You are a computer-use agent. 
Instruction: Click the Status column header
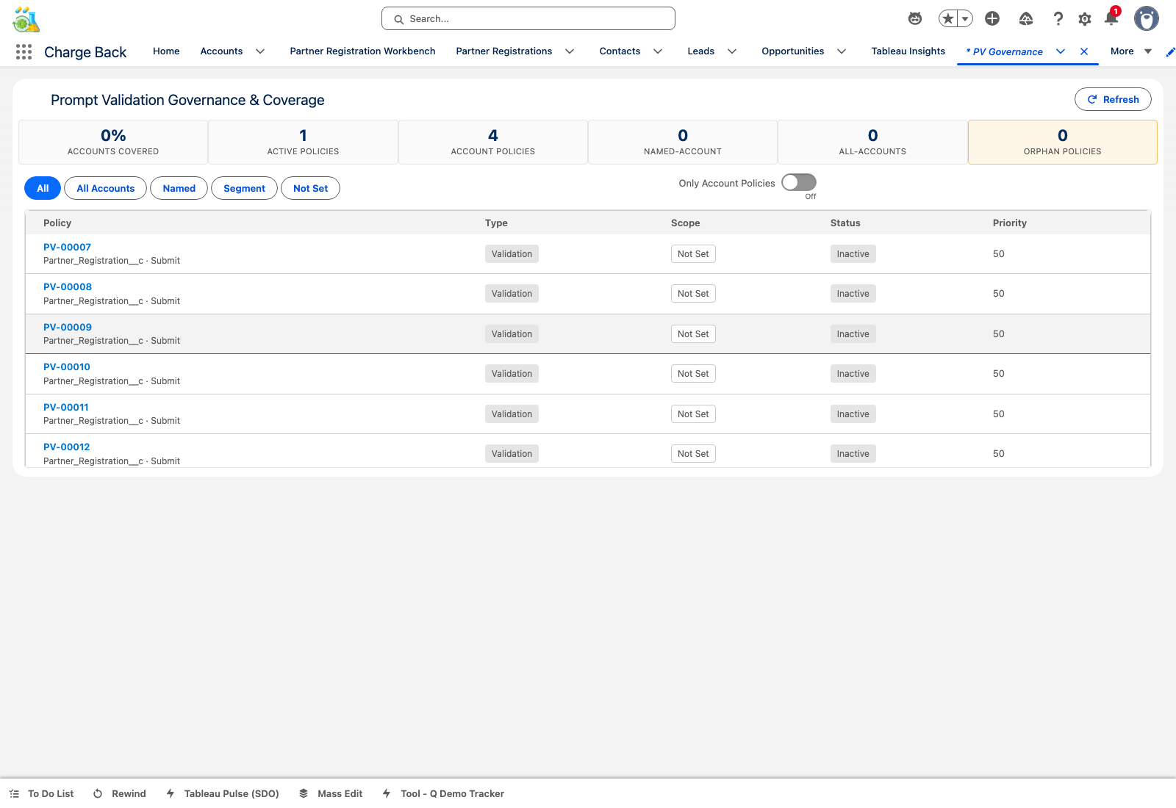coord(845,223)
